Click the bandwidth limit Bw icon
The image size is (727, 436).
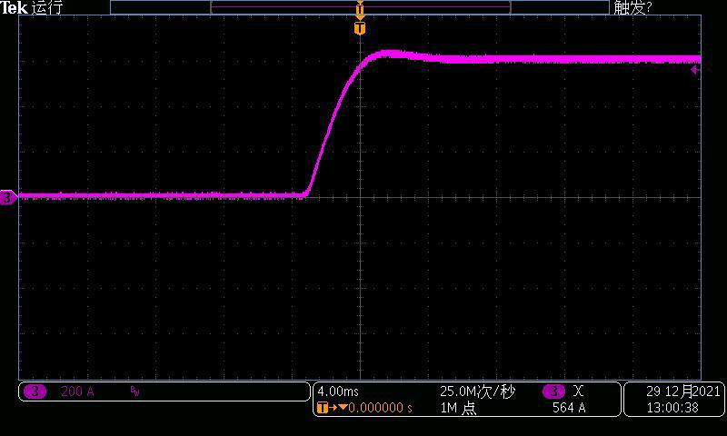click(x=134, y=391)
